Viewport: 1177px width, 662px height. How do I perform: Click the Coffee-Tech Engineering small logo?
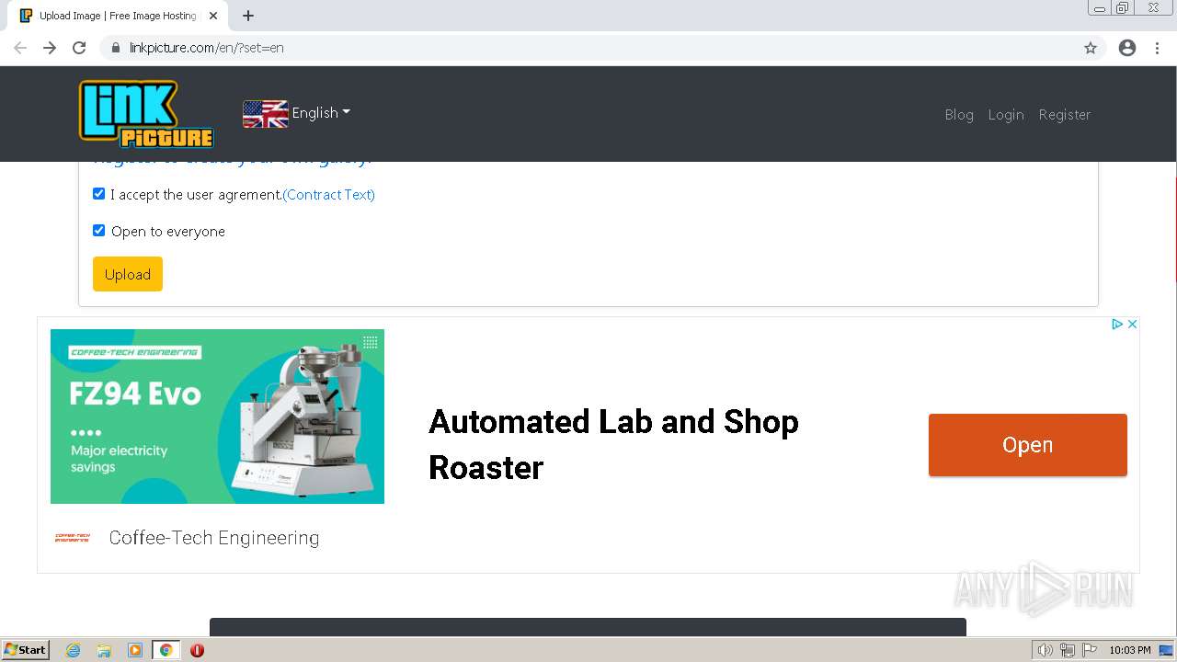coord(73,538)
